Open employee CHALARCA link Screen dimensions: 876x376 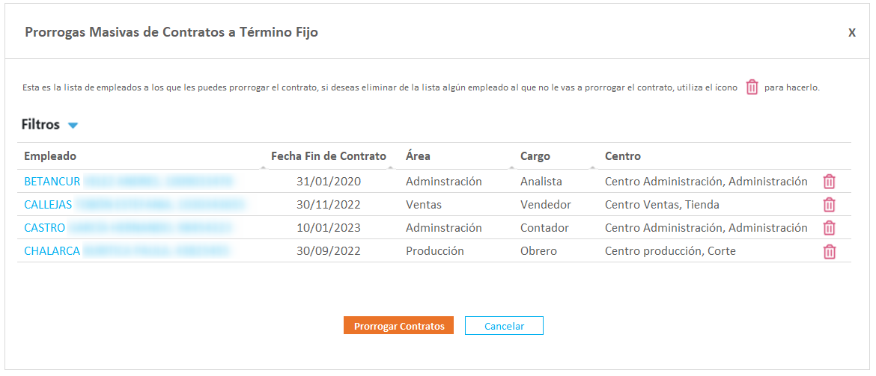pos(52,251)
